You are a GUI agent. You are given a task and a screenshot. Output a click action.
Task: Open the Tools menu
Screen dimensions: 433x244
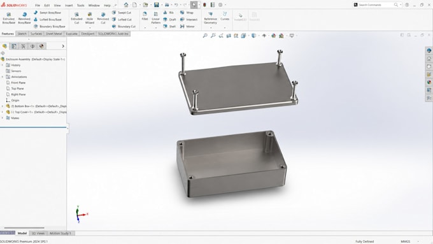[81, 5]
